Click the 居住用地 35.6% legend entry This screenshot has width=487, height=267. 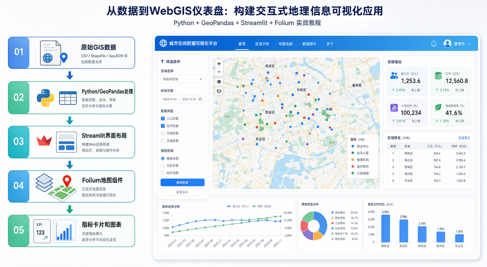tap(344, 213)
